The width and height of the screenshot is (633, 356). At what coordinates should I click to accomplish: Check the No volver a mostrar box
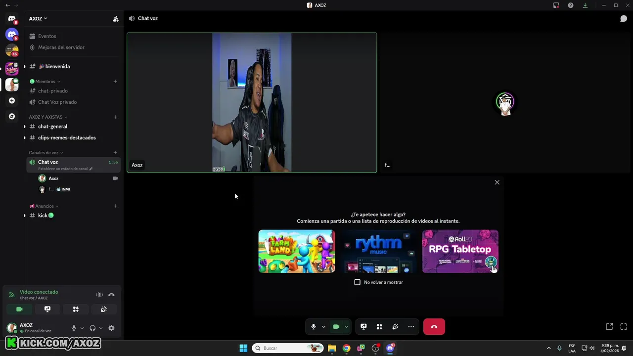pyautogui.click(x=358, y=282)
